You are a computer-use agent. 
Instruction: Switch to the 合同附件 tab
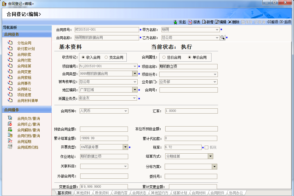pyautogui.click(x=217, y=193)
